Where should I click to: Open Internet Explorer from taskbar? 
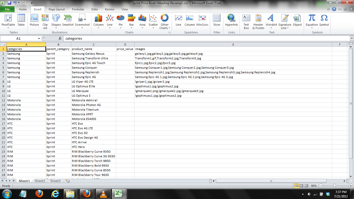point(55,194)
